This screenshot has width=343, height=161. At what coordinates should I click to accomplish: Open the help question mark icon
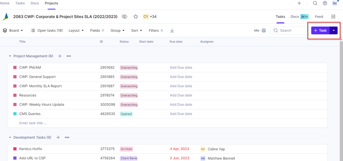tap(325, 3)
